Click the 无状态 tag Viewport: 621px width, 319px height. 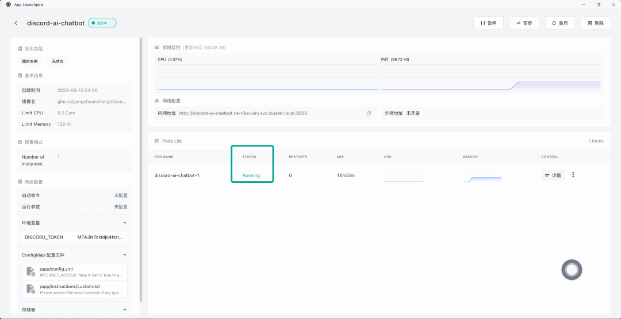[57, 62]
